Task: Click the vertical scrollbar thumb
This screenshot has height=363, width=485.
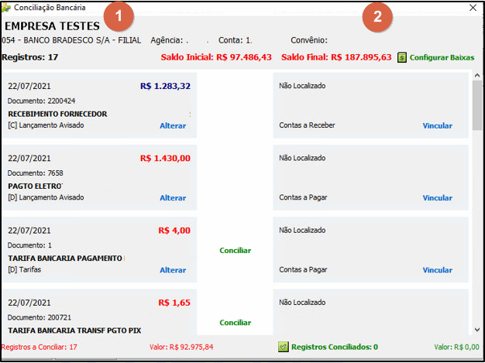Action: [x=476, y=105]
